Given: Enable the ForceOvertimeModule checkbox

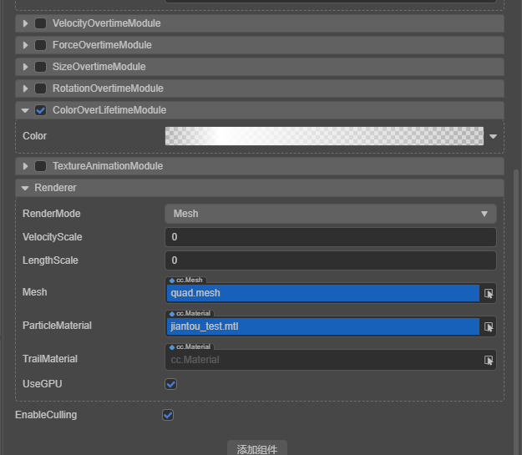Looking at the screenshot, I should (x=41, y=45).
